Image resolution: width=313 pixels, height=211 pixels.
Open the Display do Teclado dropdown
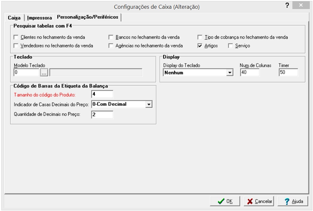click(230, 72)
